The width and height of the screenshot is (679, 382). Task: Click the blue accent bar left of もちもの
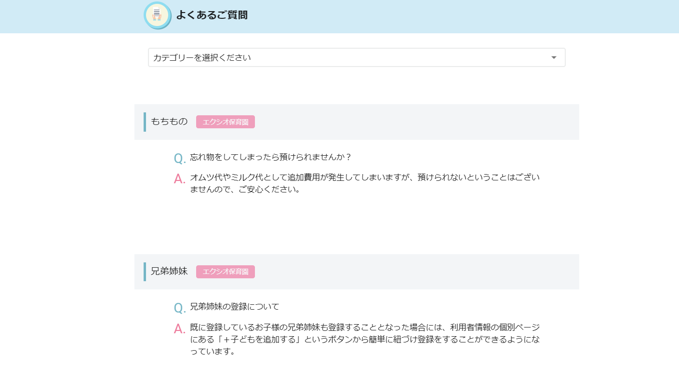(x=145, y=122)
